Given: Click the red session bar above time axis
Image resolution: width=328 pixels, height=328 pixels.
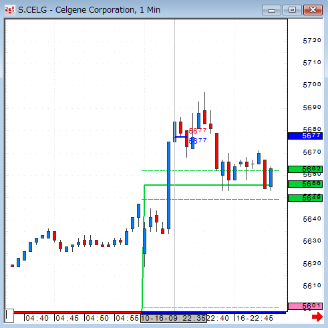Looking at the screenshot, I should (x=77, y=313).
